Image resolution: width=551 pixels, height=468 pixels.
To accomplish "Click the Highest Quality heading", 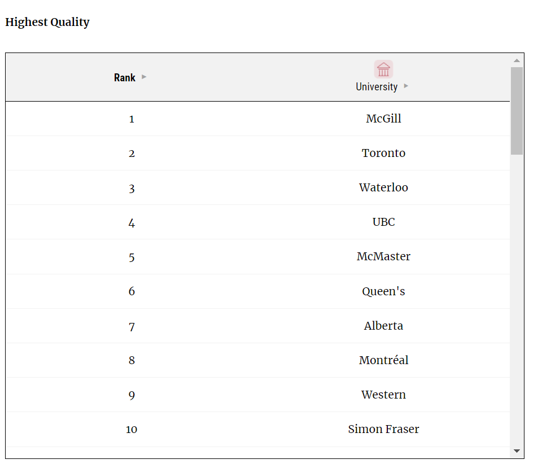I will click(x=47, y=22).
